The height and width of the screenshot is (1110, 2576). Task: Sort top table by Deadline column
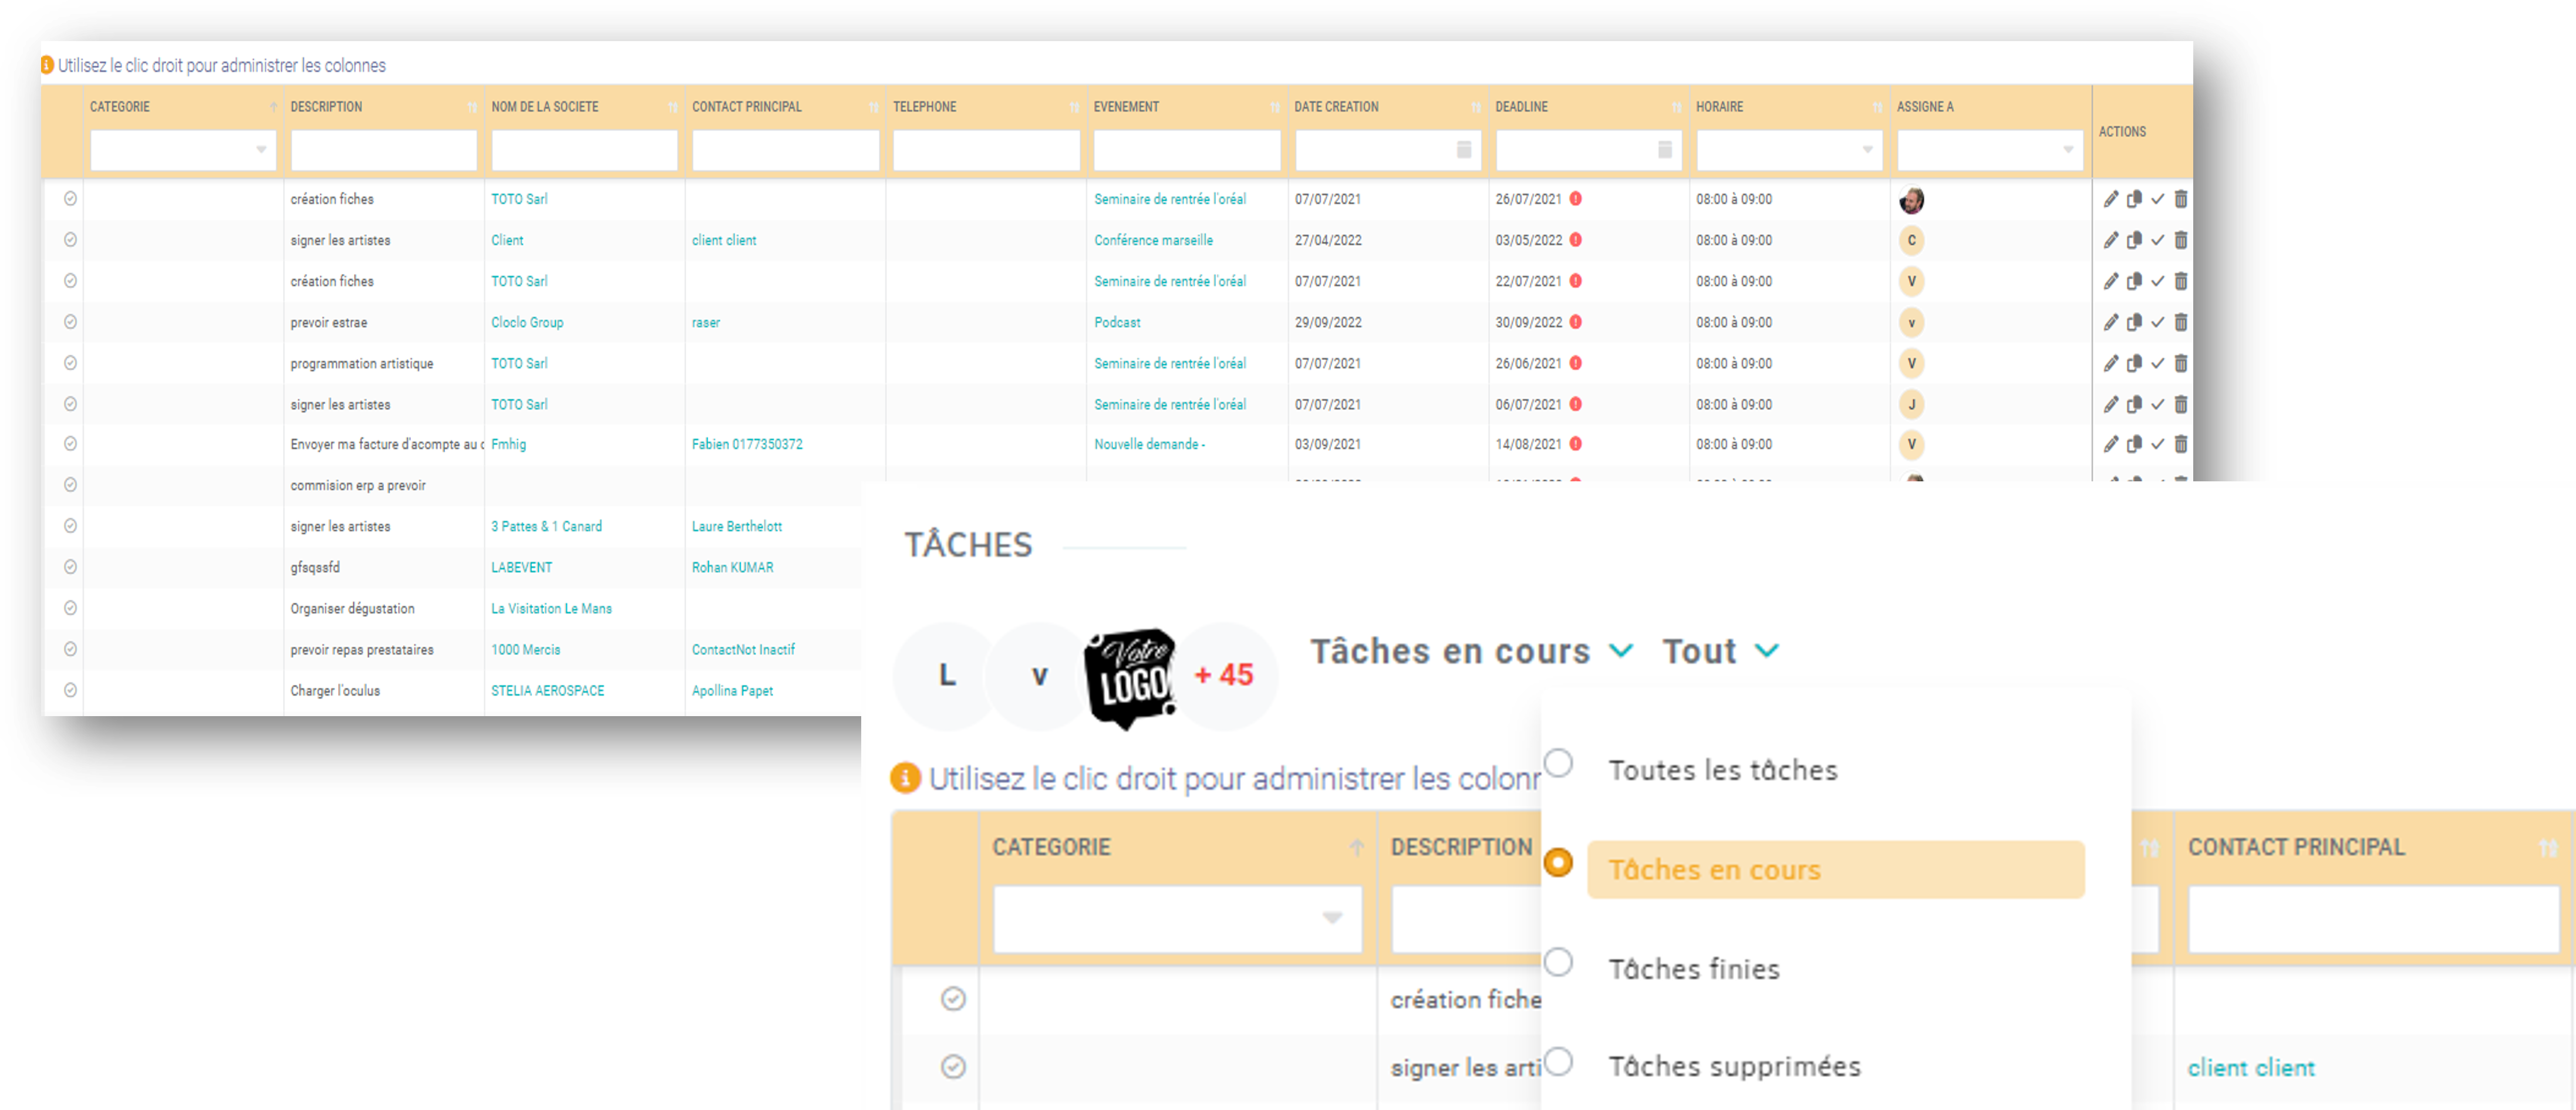coord(1676,107)
